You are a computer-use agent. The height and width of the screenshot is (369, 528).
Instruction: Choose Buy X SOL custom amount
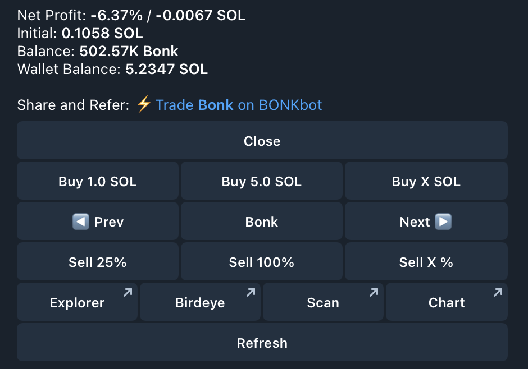[426, 182]
